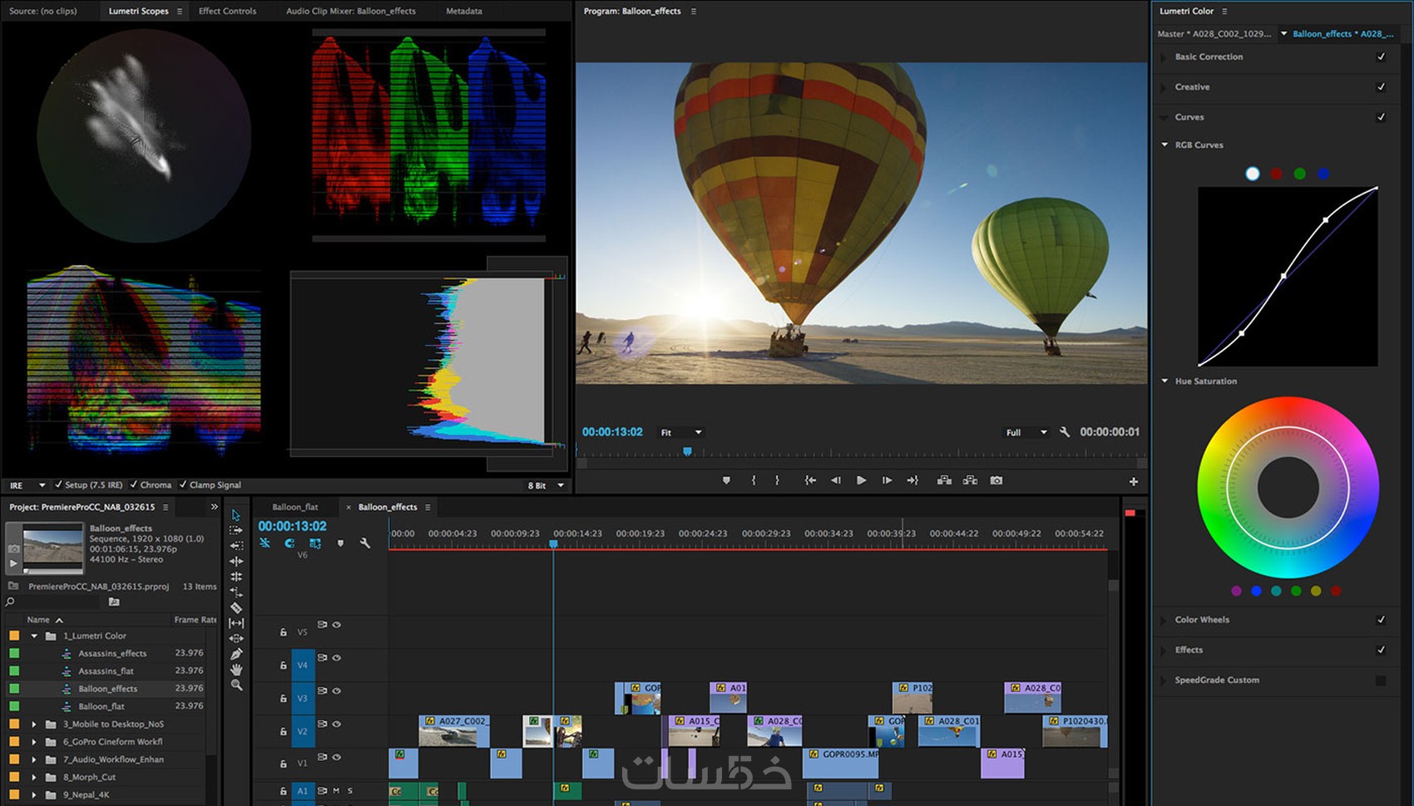
Task: Uncheck the Clamp Signal option
Action: pos(183,484)
